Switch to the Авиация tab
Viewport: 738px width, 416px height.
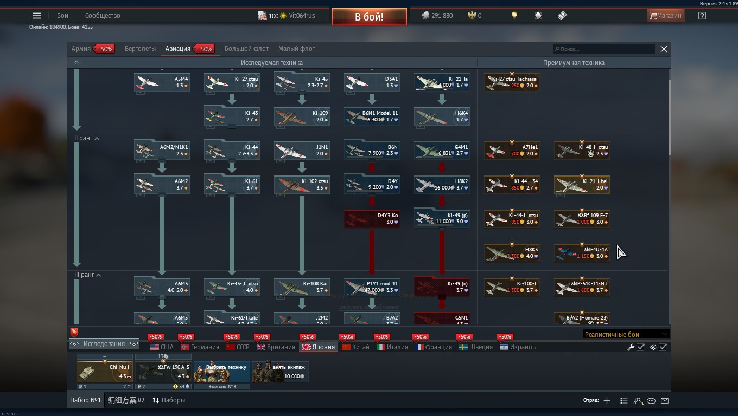[x=189, y=49]
